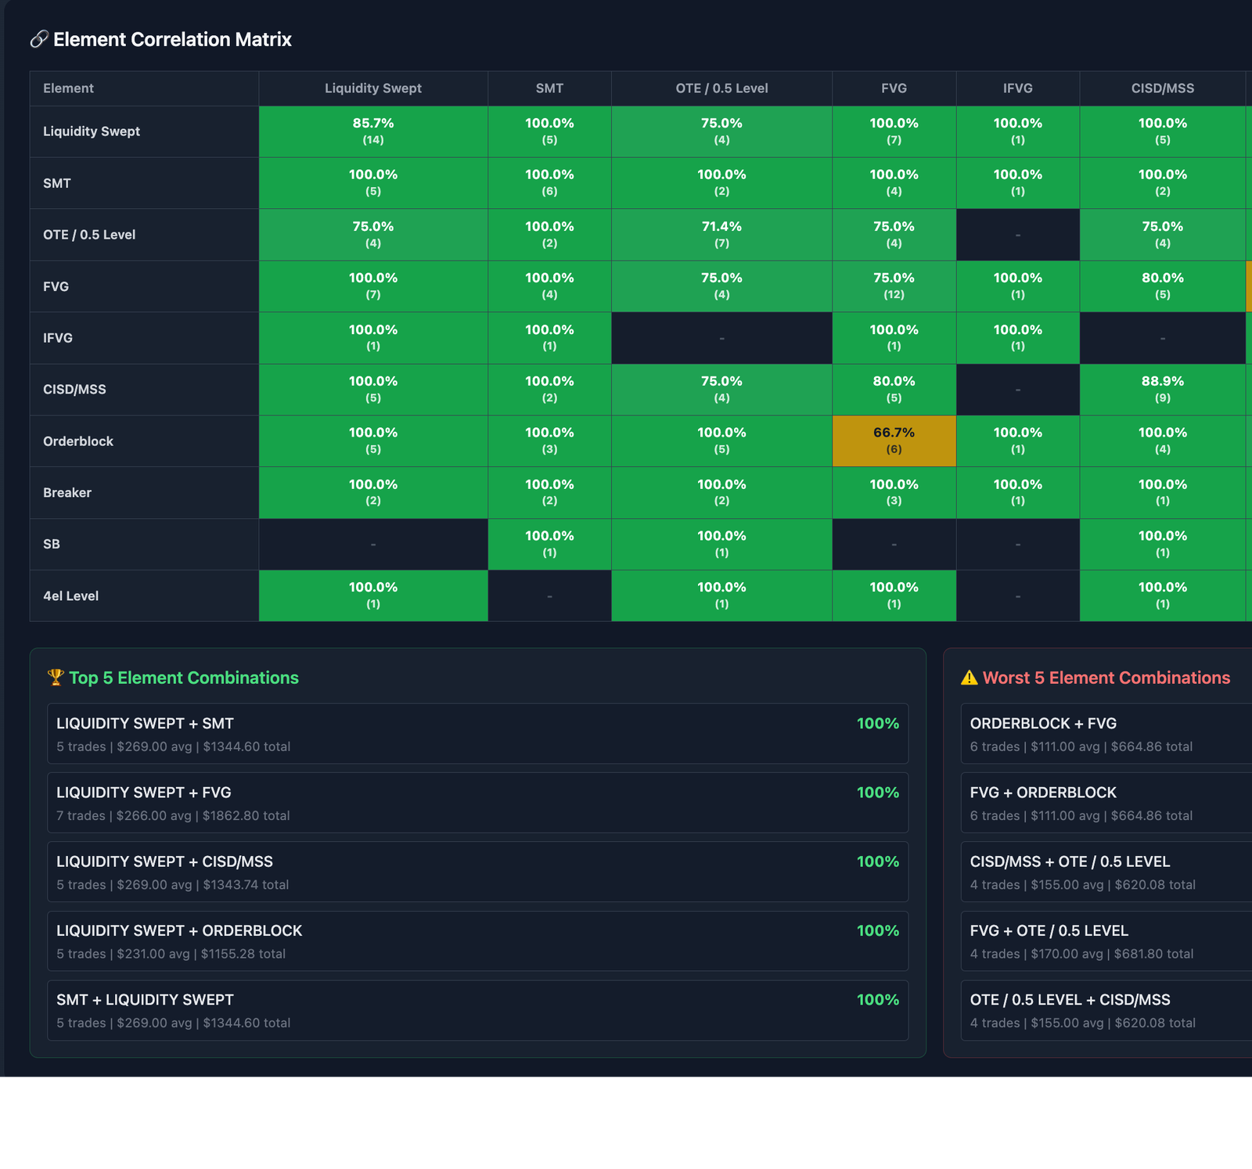Click the Element column header
Viewport: 1252px width, 1169px height.
pyautogui.click(x=144, y=88)
